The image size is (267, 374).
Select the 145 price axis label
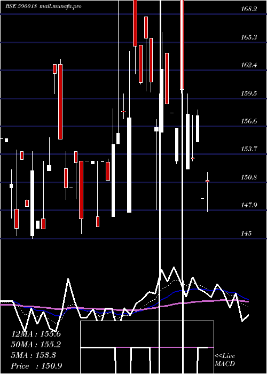[x=246, y=233]
